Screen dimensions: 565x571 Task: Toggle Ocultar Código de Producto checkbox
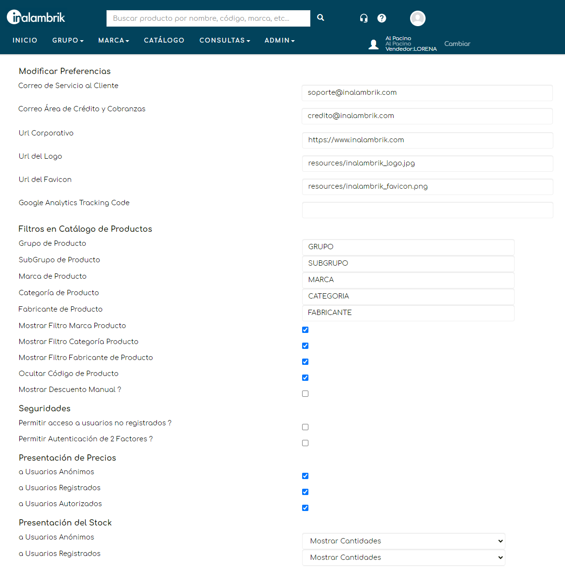305,377
